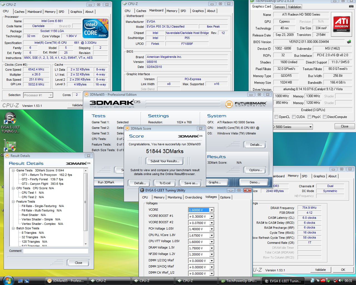
Task: Click the Save as... button
Action: pyautogui.click(x=191, y=183)
